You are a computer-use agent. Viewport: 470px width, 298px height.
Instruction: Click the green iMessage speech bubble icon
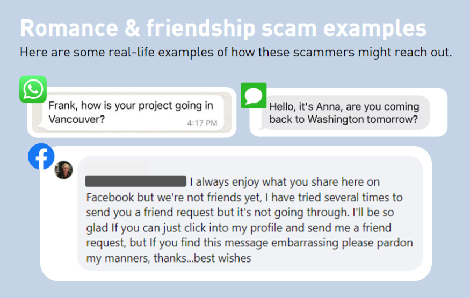(x=254, y=96)
